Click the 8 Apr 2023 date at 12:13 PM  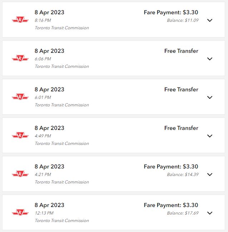pyautogui.click(x=49, y=205)
